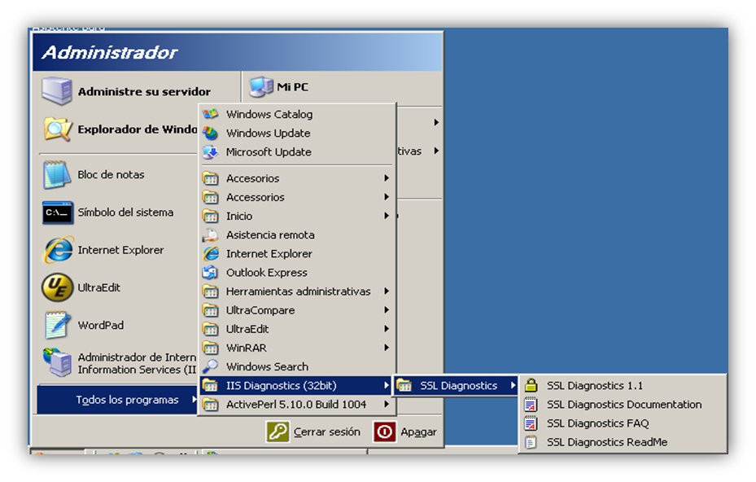Click the Apagar text label
The height and width of the screenshot is (482, 756).
point(418,432)
